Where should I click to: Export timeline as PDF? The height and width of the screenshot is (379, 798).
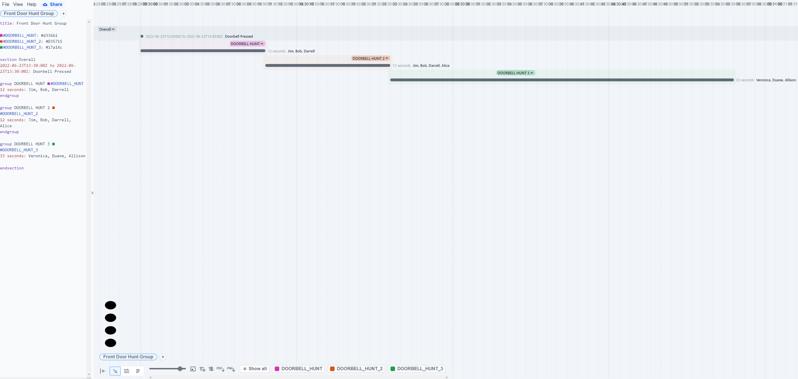point(220,369)
